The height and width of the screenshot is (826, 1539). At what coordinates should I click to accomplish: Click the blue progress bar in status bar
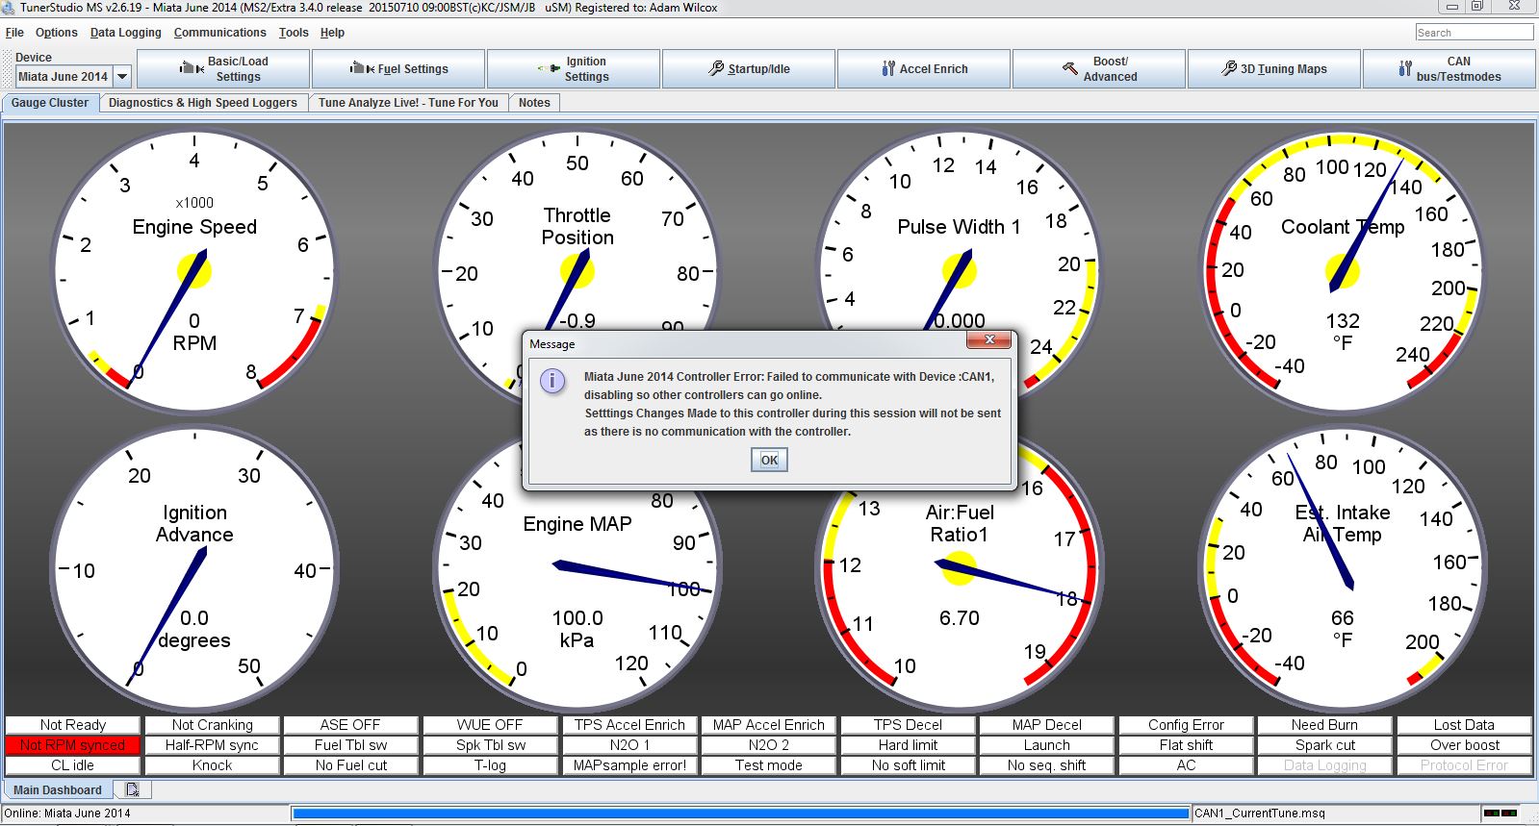click(740, 813)
